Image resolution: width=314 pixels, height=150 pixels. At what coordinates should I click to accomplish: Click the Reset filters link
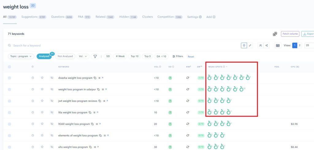click(x=191, y=57)
